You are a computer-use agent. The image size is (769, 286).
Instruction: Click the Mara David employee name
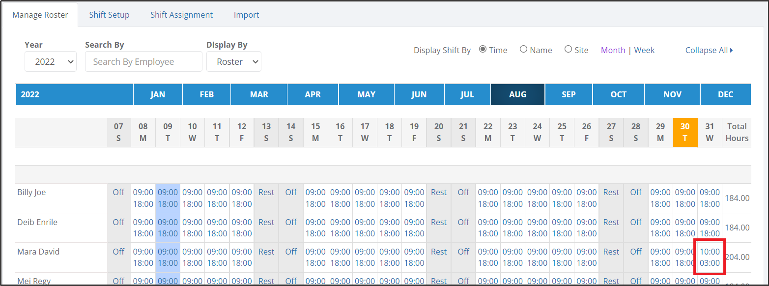click(x=38, y=252)
